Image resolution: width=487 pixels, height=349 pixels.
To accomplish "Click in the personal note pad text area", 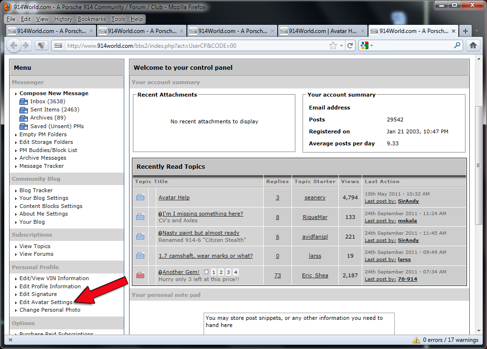I will click(x=299, y=324).
